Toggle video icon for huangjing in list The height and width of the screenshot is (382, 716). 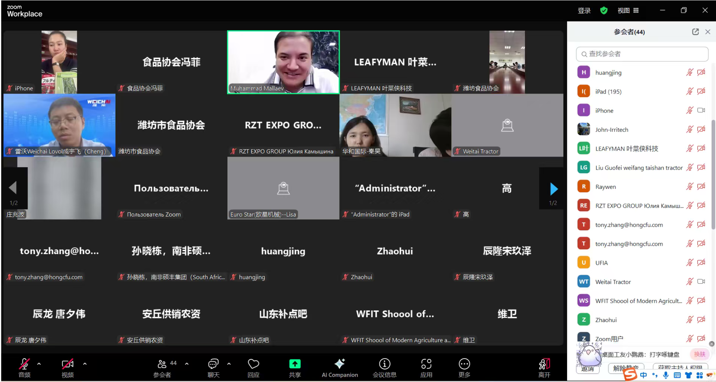coord(701,72)
